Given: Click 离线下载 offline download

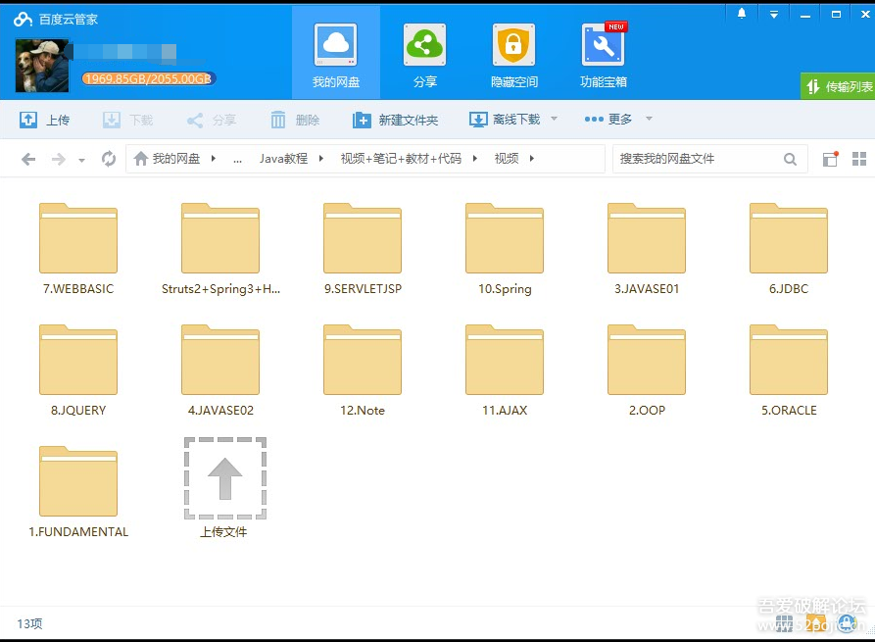Looking at the screenshot, I should click(x=505, y=120).
